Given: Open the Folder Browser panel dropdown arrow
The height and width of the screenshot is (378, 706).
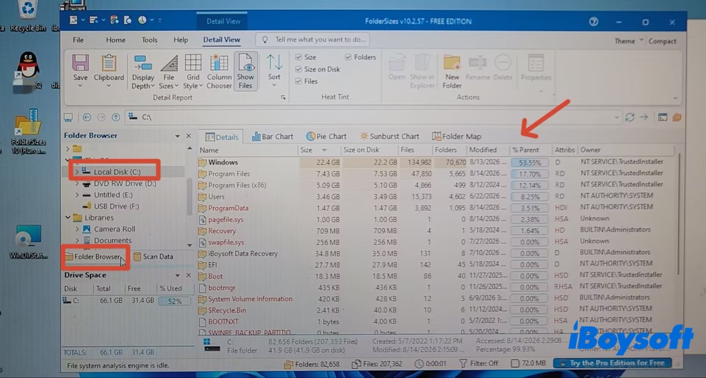Looking at the screenshot, I should pyautogui.click(x=177, y=136).
